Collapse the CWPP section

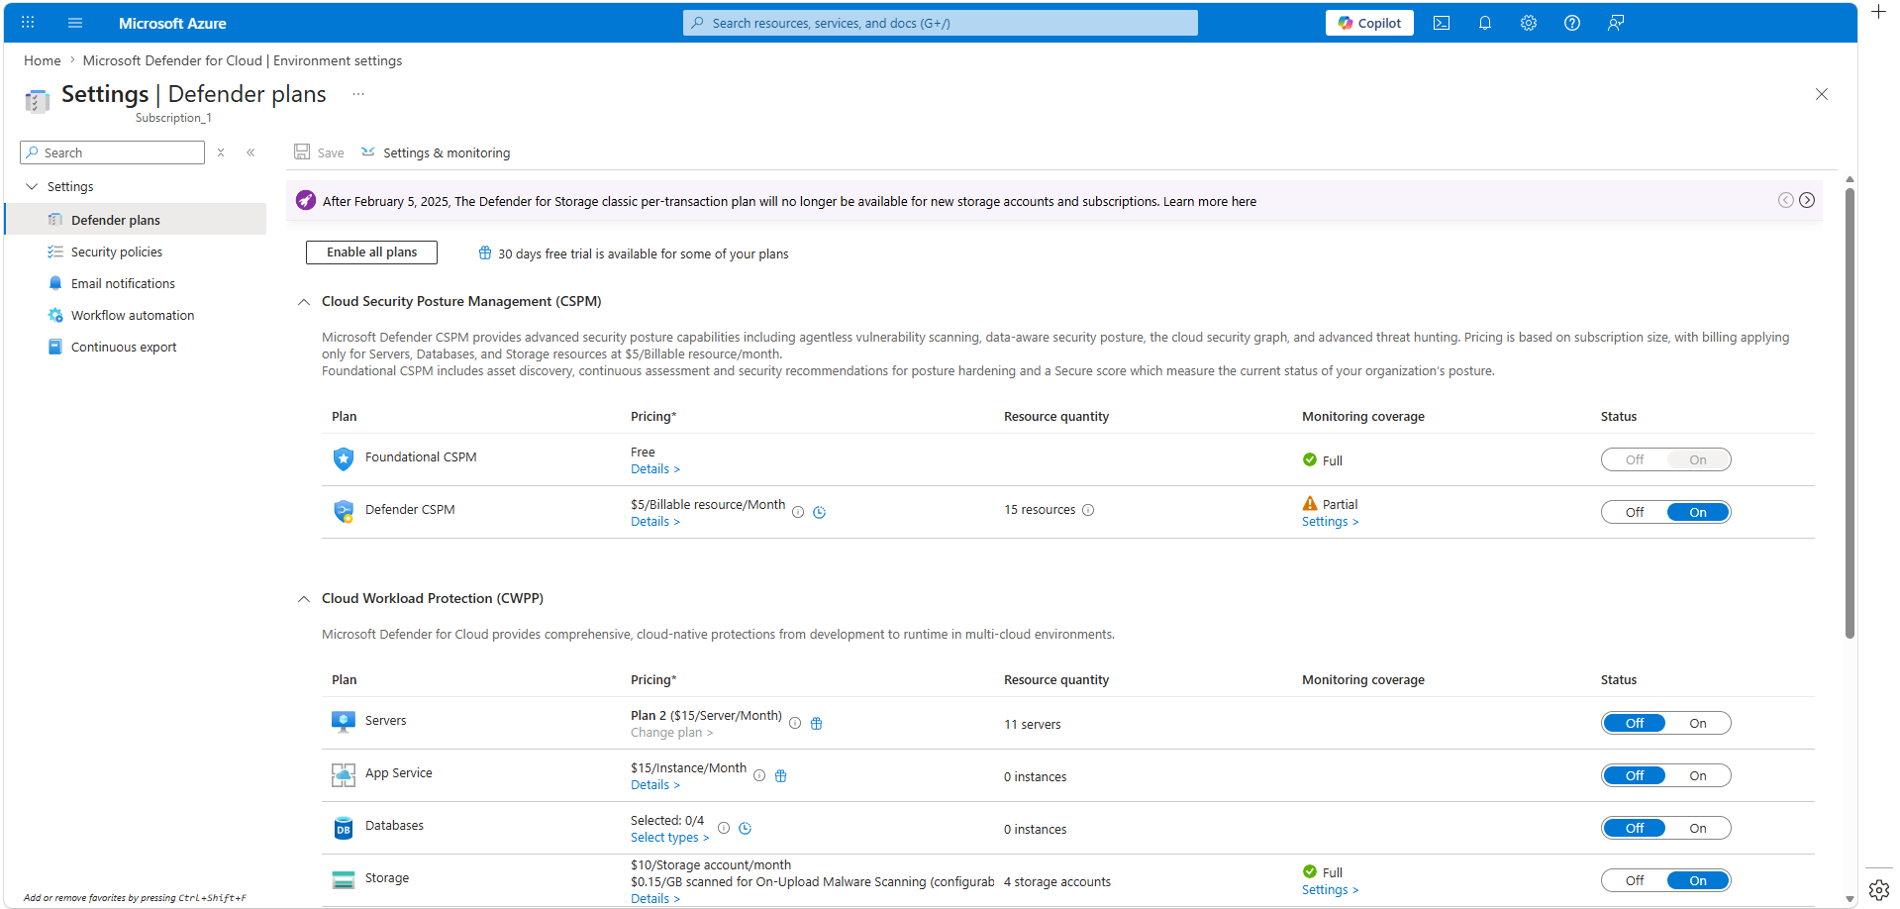(x=304, y=599)
